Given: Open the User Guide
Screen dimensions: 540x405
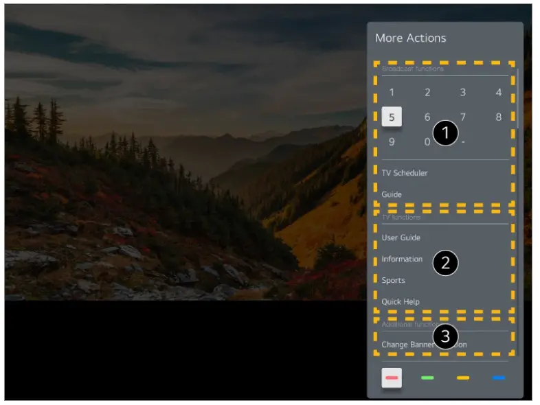Looking at the screenshot, I should [x=401, y=238].
